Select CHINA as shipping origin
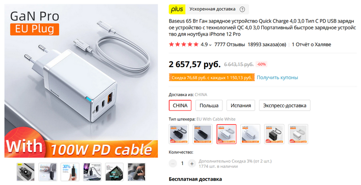361x185 pixels. [x=180, y=106]
